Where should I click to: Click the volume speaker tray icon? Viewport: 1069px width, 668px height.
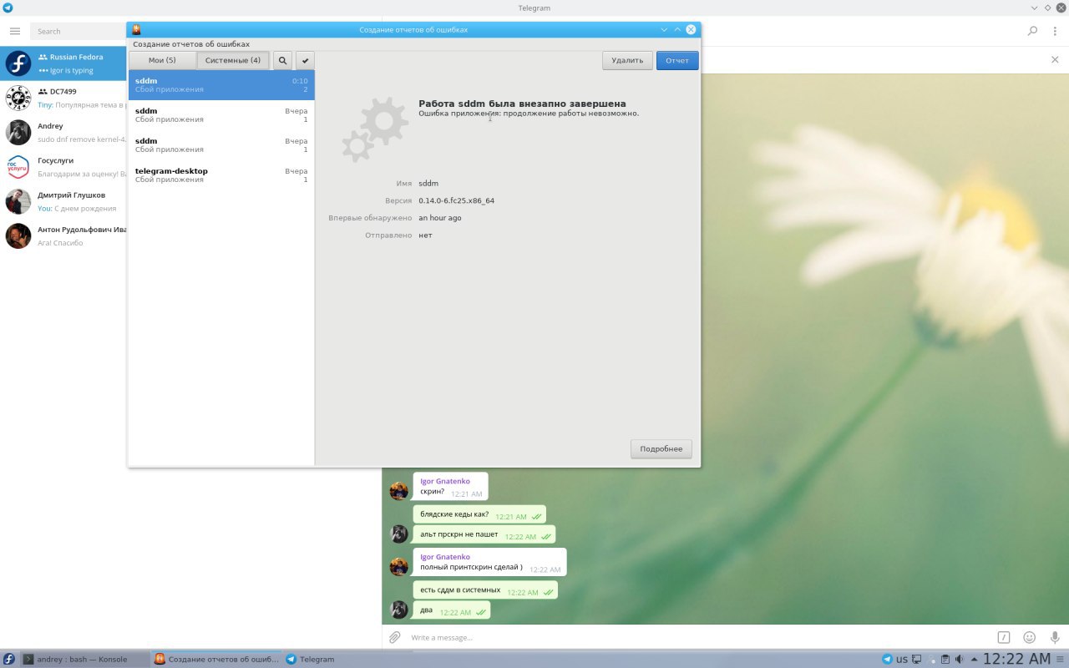959,659
